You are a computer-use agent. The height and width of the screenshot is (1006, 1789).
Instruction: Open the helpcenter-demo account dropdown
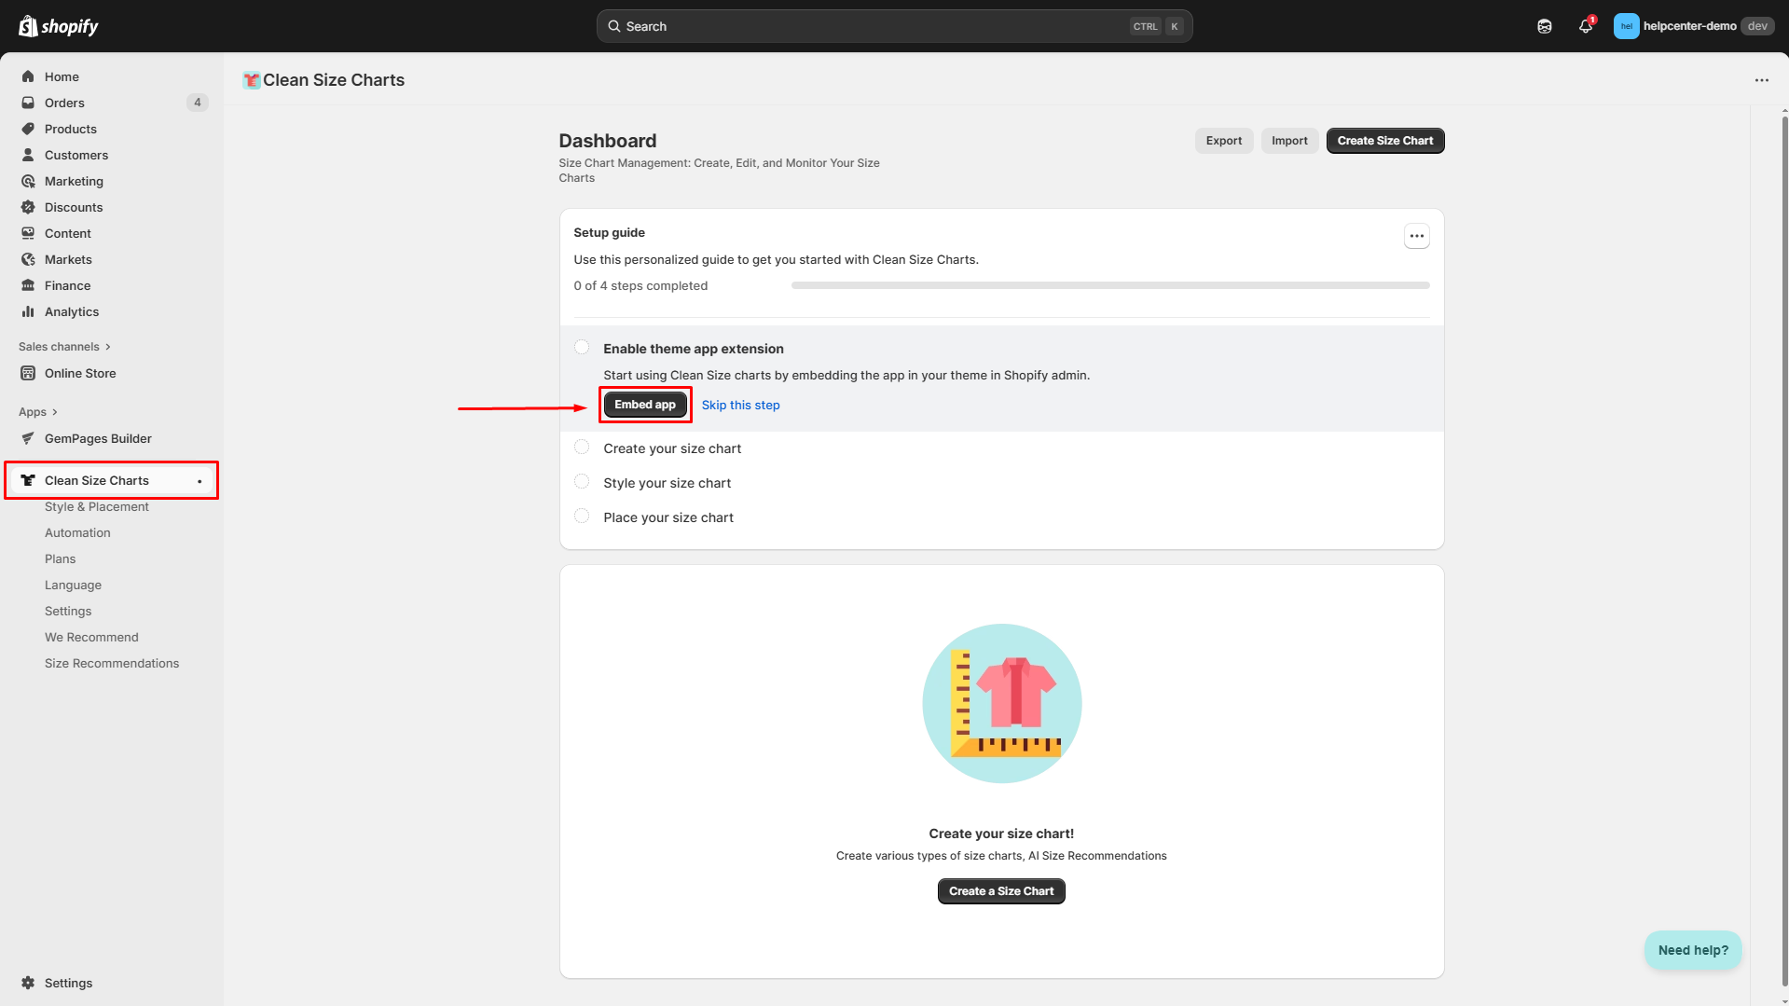(x=1694, y=26)
